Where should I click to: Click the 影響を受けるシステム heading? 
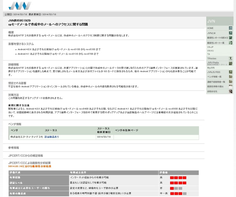point(21,44)
